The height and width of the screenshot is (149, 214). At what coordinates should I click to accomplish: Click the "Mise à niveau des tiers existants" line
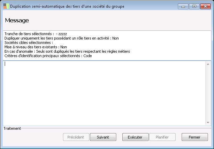(36, 47)
